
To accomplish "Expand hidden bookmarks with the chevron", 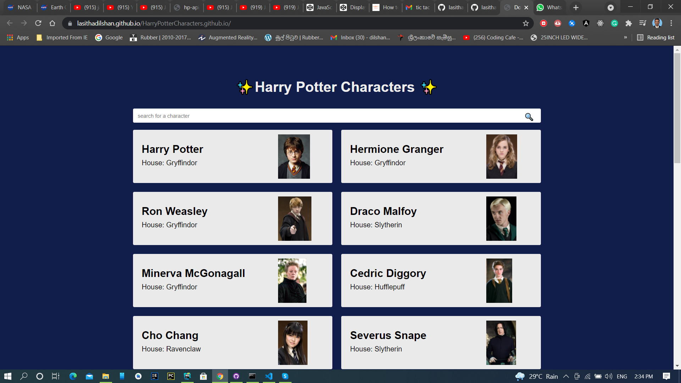I will [x=625, y=37].
